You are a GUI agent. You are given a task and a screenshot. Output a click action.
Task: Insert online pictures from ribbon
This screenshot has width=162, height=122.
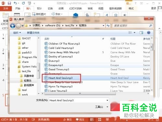point(39,14)
